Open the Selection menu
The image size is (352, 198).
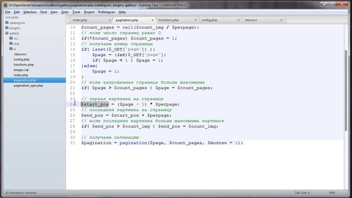tap(30, 12)
